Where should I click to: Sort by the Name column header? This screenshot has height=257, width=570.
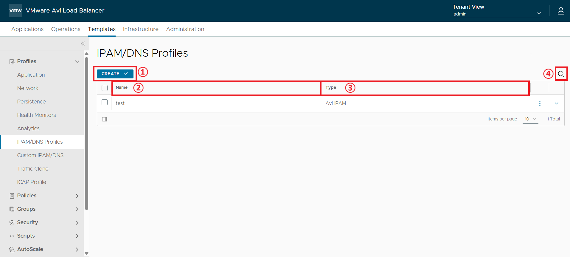122,87
